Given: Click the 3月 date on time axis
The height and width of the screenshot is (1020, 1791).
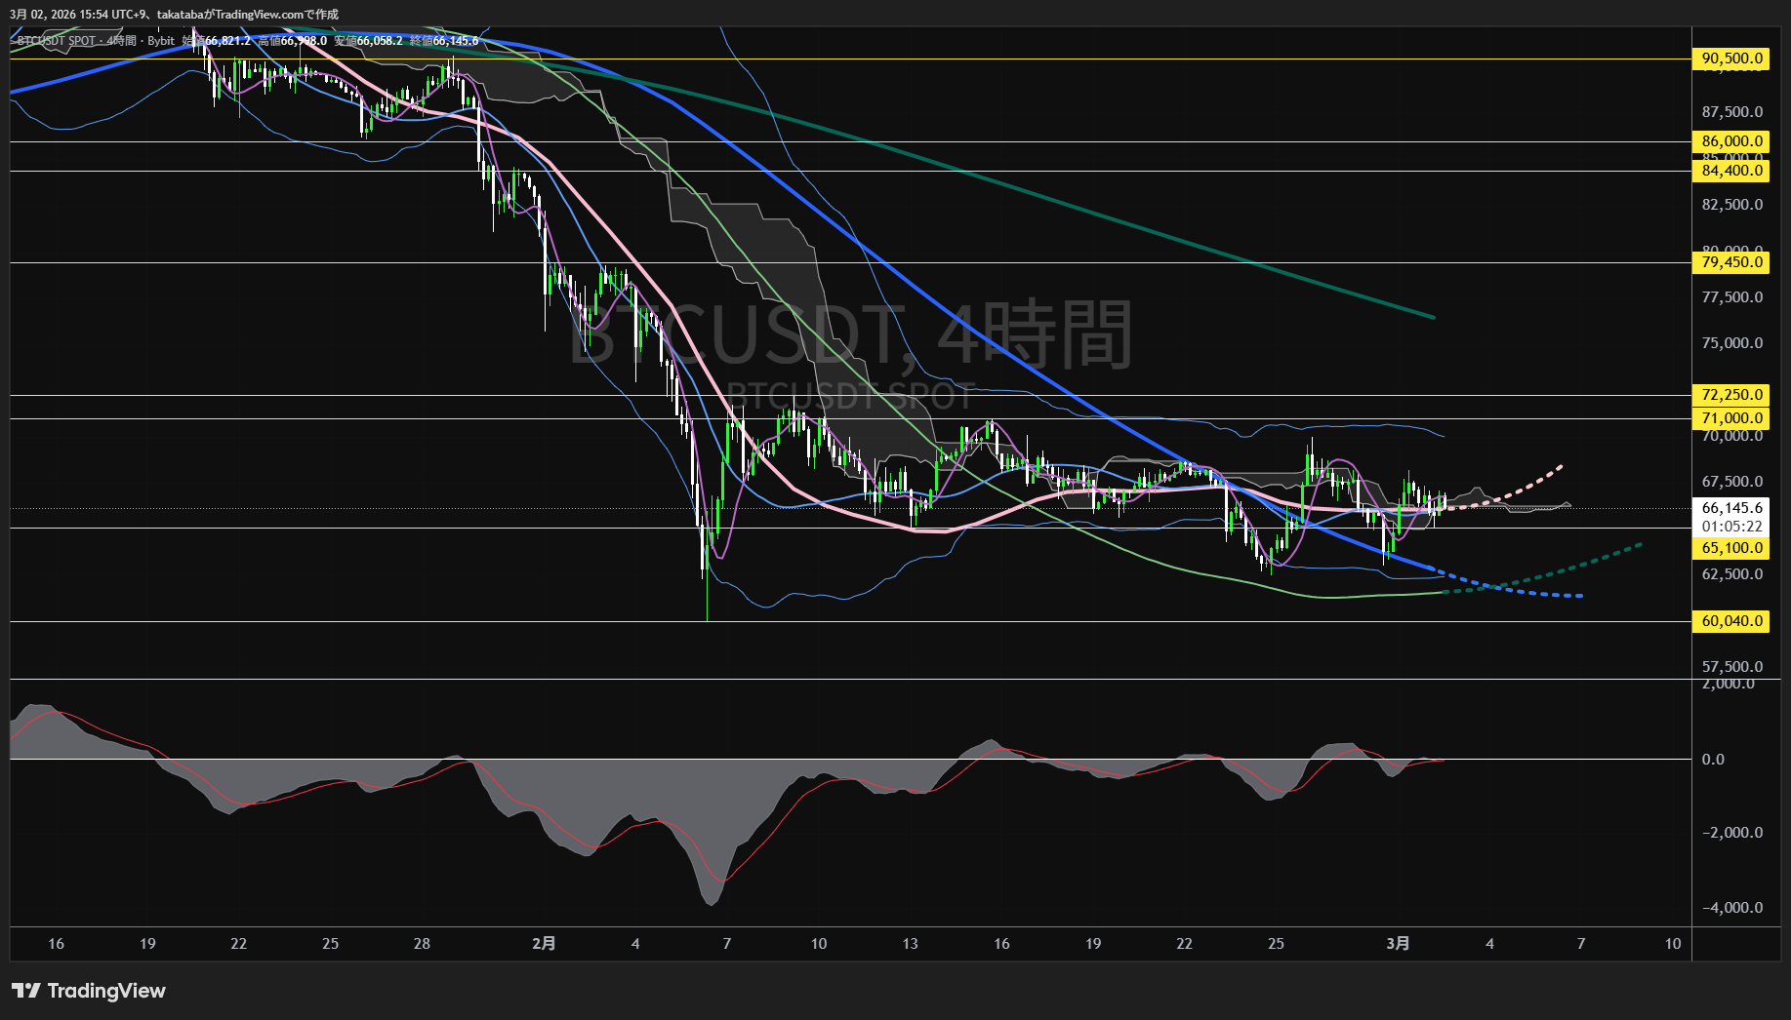Looking at the screenshot, I should coord(1398,944).
